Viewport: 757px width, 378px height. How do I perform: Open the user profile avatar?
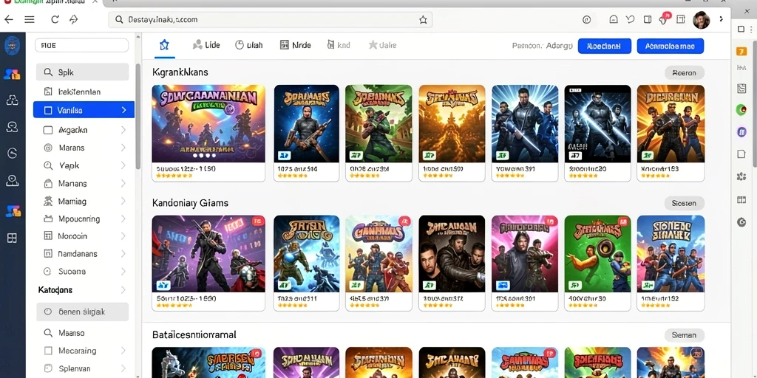point(701,20)
